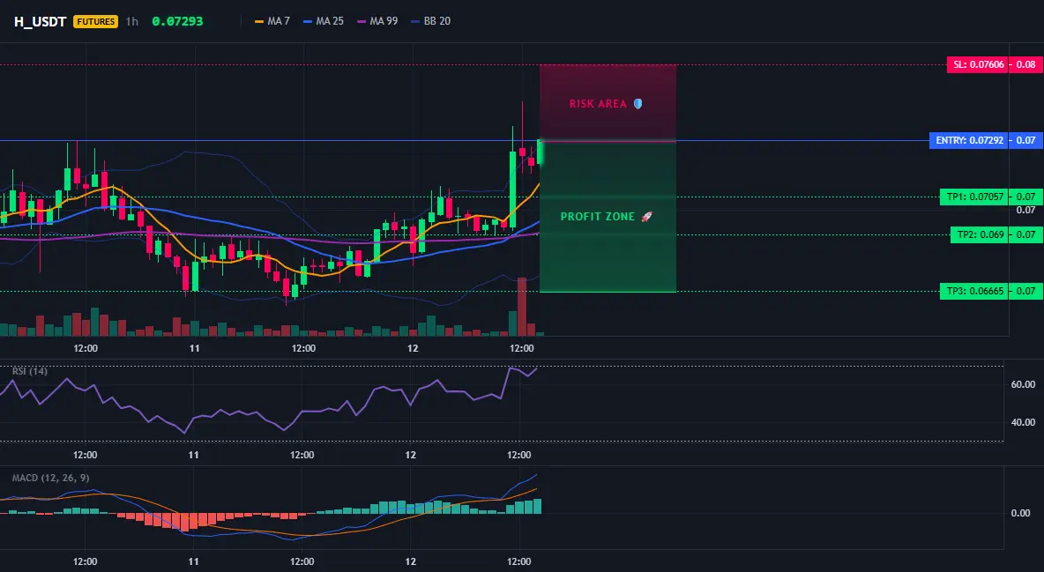Screen dimensions: 1044x572
Task: Click the tall red volume bar at the spike
Action: 521,307
